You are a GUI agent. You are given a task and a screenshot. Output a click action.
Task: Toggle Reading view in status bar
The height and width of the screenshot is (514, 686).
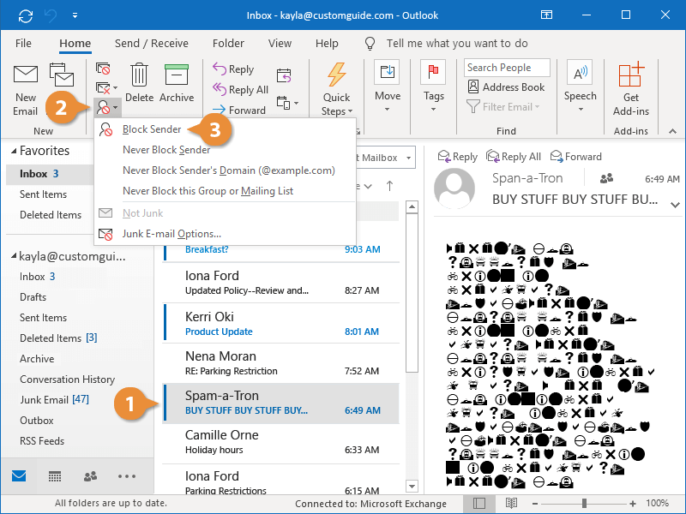[x=511, y=503]
